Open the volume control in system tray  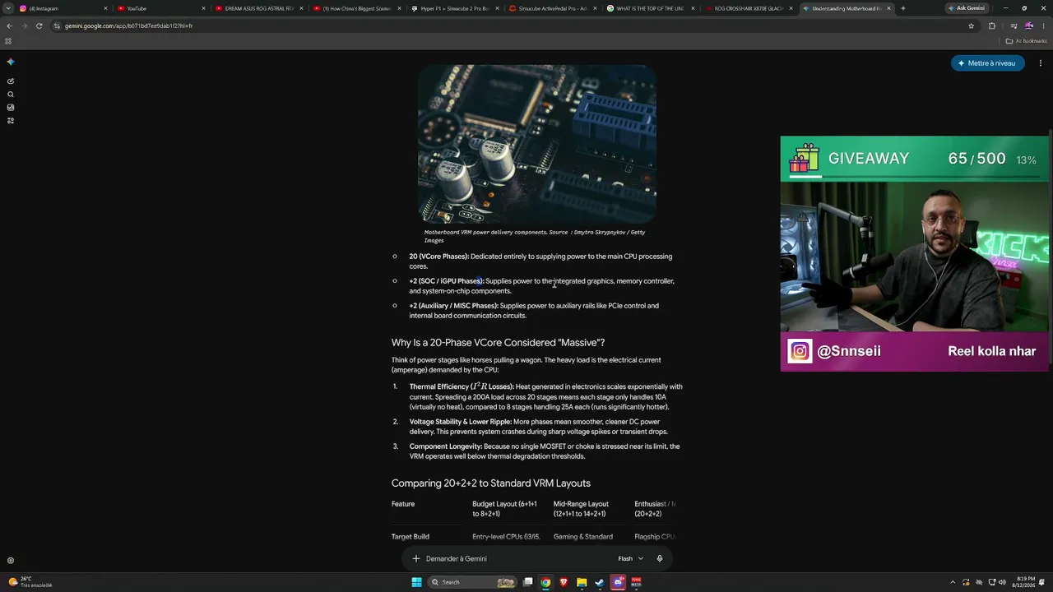pos(1001,582)
